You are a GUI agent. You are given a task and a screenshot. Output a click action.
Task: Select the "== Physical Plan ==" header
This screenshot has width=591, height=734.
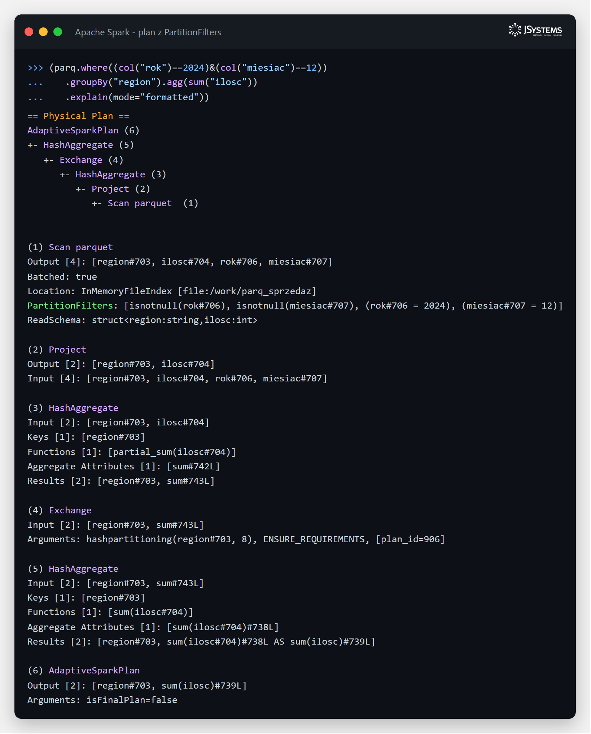pyautogui.click(x=78, y=116)
